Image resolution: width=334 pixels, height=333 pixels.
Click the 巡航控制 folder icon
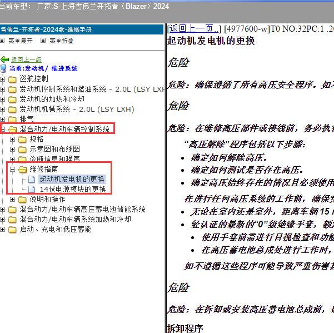tap(12, 79)
